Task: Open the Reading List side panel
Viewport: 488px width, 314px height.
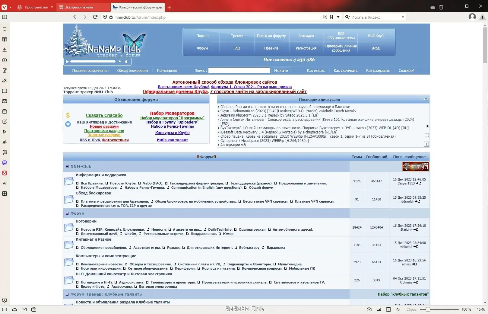Action: point(5,40)
